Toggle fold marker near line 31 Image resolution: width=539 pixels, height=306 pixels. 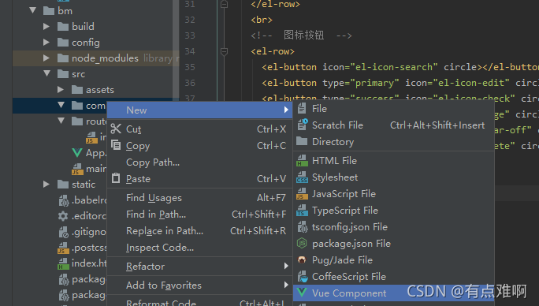[224, 4]
